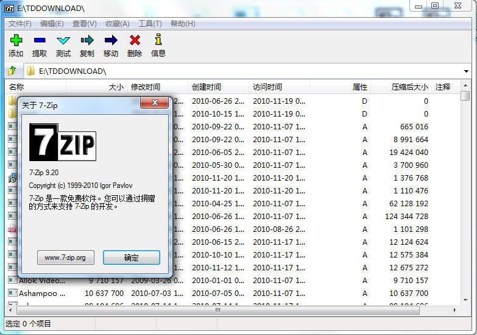
Task: Click the horizontal scrollbar thumb
Action: 216,310
